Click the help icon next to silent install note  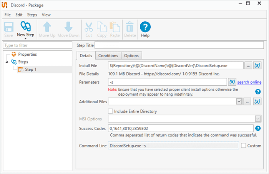coord(258,92)
